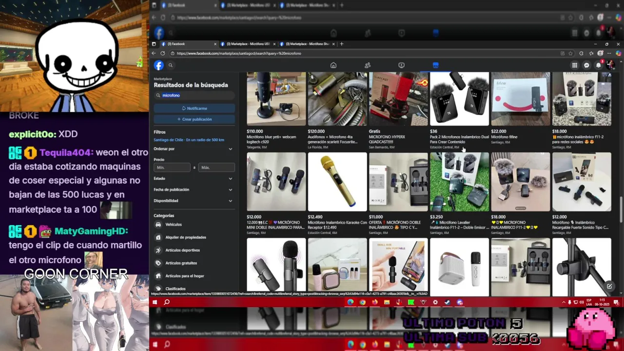624x351 pixels.
Task: Open Microsoft Edge from the taskbar
Action: [x=350, y=302]
